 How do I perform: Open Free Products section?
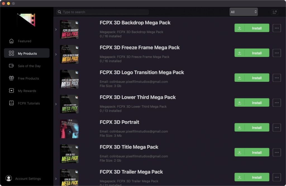click(27, 78)
